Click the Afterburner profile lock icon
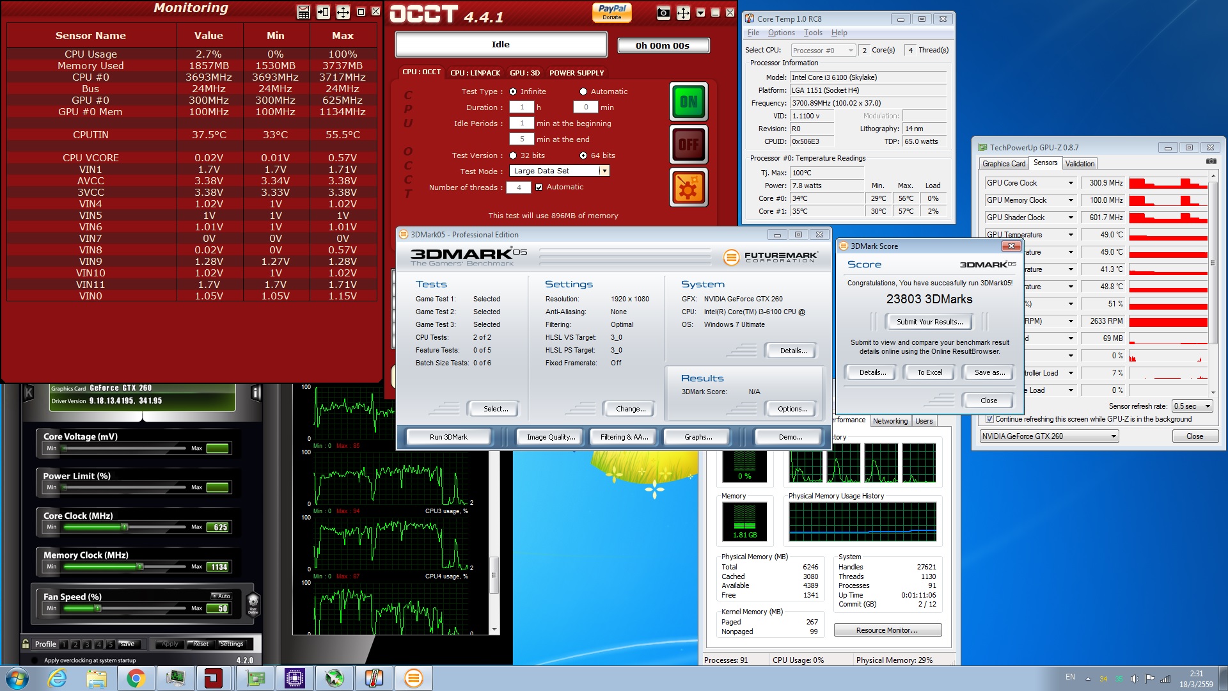1228x691 pixels. point(26,644)
